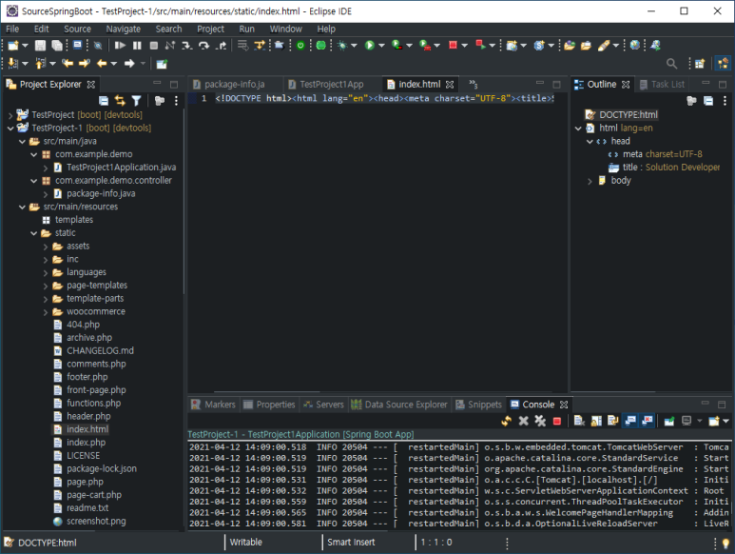Click the Debug bug toolbar icon

(x=342, y=46)
